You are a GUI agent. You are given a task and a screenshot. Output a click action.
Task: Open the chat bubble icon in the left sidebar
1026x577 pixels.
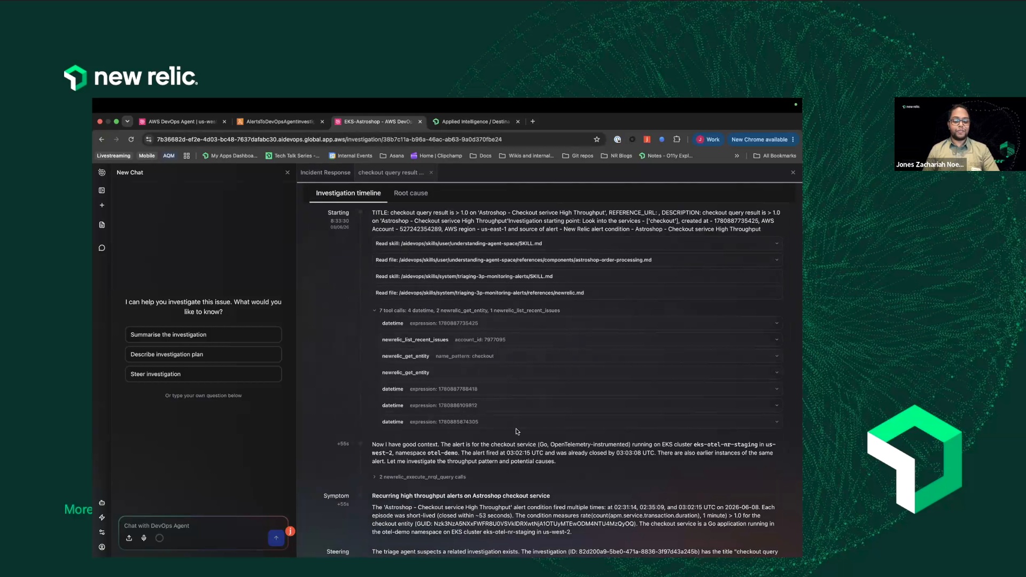[x=102, y=248]
